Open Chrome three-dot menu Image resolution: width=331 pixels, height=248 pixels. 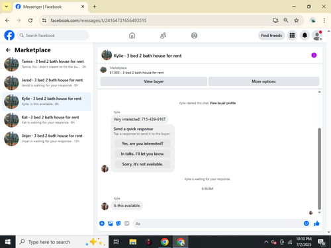324,21
